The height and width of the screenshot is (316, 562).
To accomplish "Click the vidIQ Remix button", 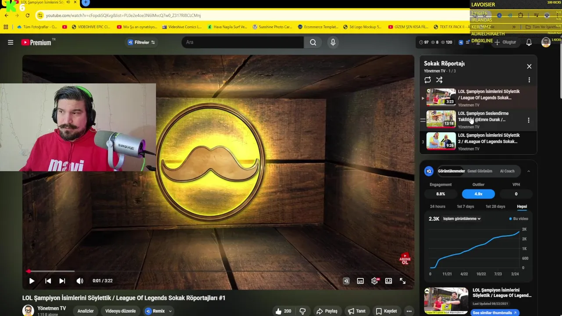I will [155, 311].
